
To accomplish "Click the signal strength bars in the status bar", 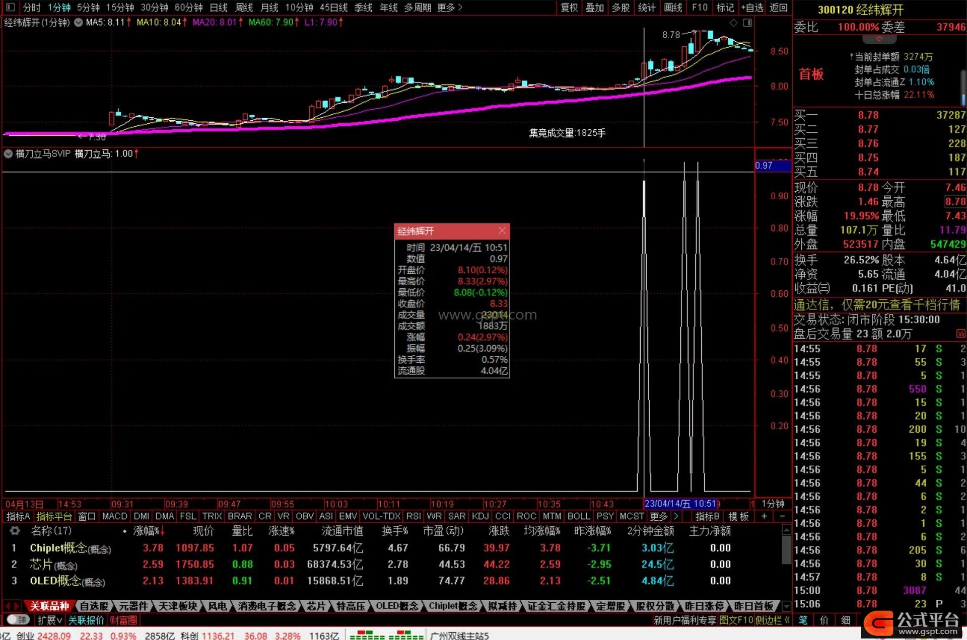I will 386,635.
